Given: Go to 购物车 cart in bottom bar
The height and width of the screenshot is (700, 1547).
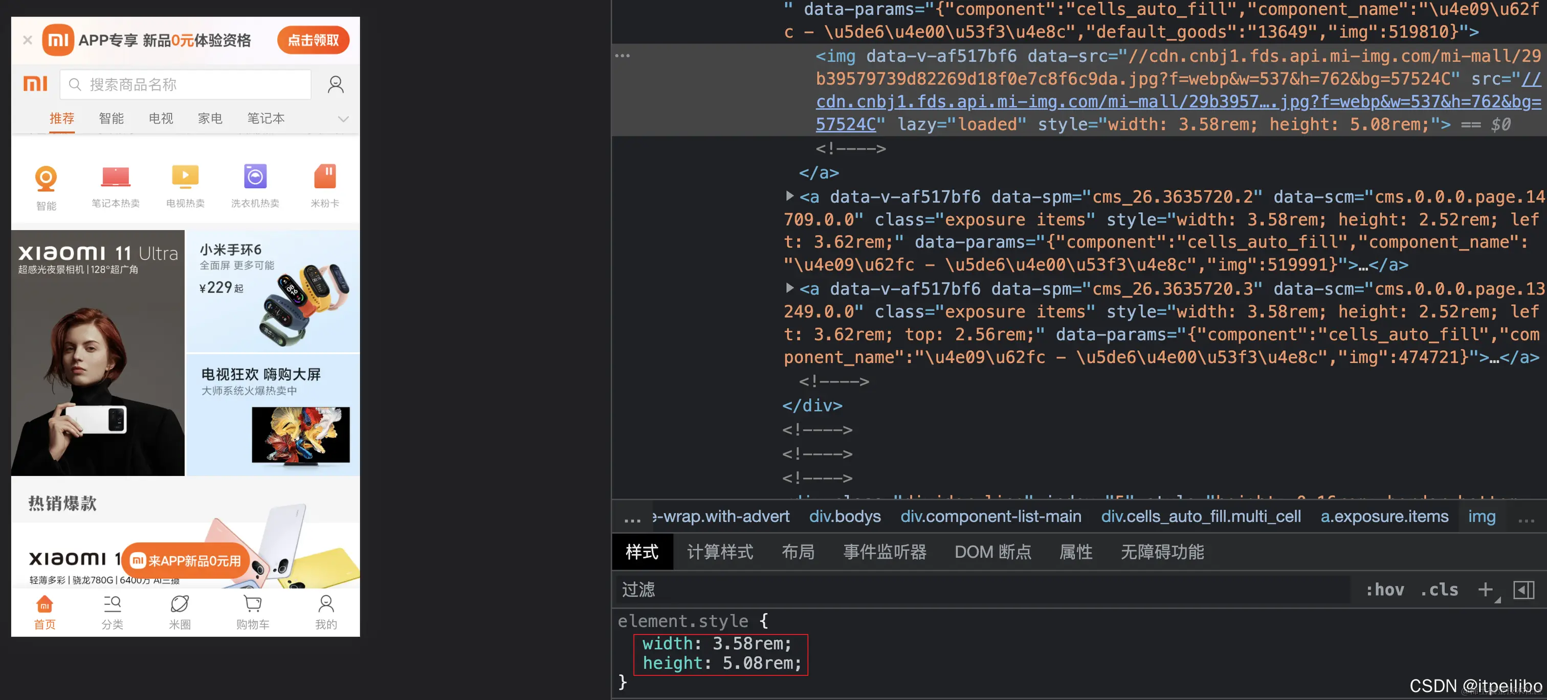Looking at the screenshot, I should coord(252,611).
